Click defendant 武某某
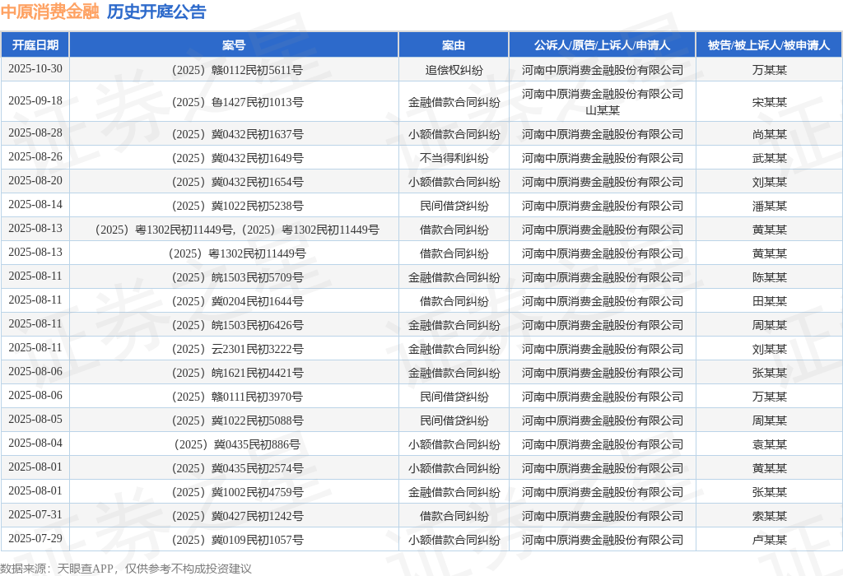This screenshot has width=843, height=576. click(770, 158)
